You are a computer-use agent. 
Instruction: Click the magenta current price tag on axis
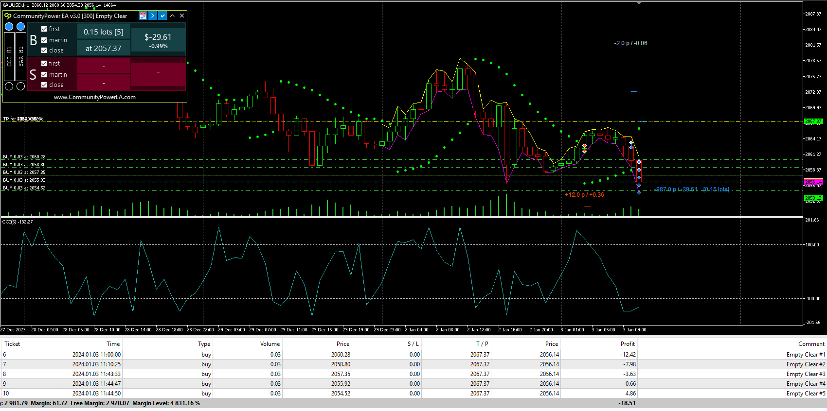click(x=813, y=182)
